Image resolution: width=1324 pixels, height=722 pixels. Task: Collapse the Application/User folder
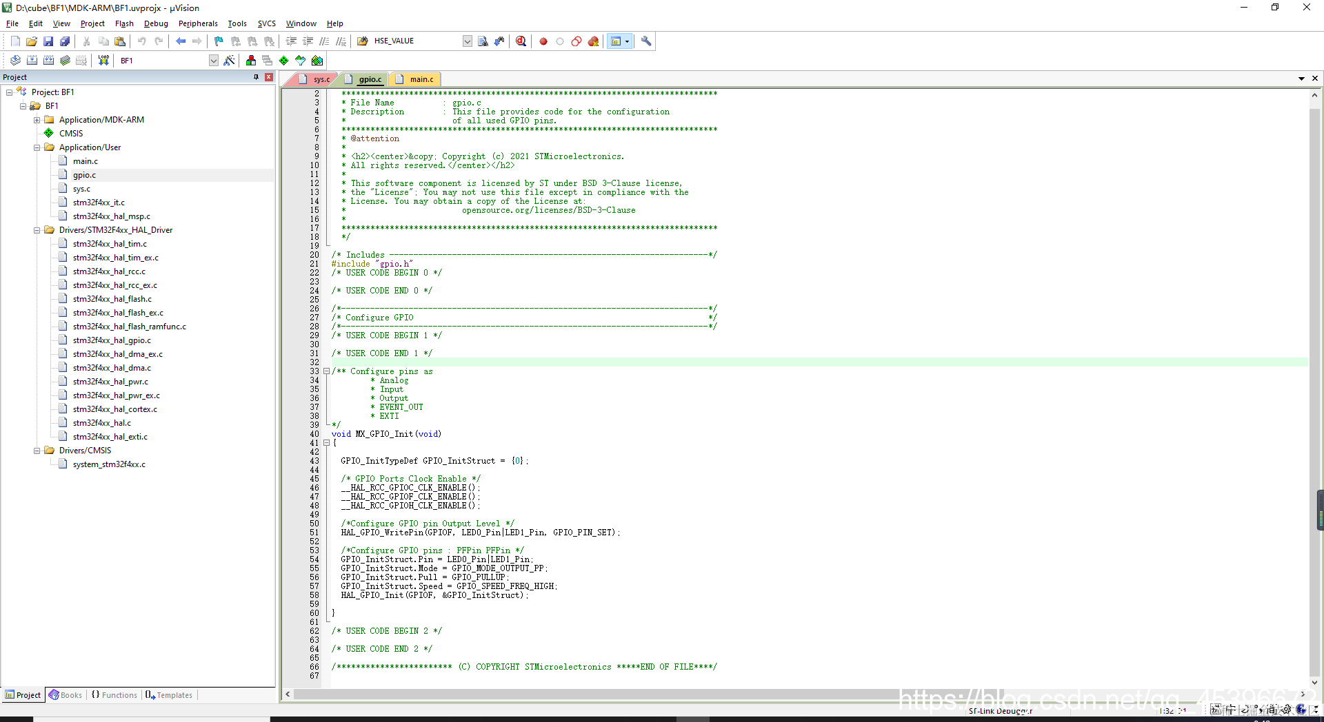coord(37,147)
